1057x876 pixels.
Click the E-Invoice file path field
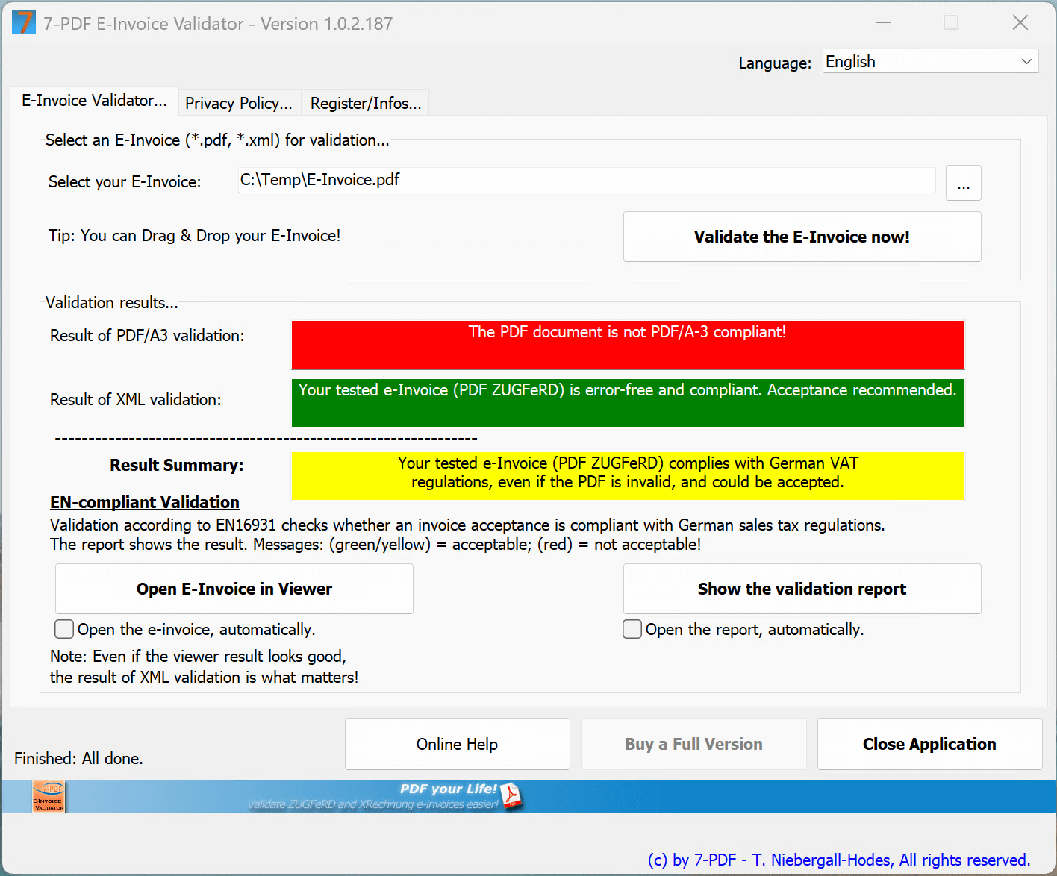click(x=587, y=180)
